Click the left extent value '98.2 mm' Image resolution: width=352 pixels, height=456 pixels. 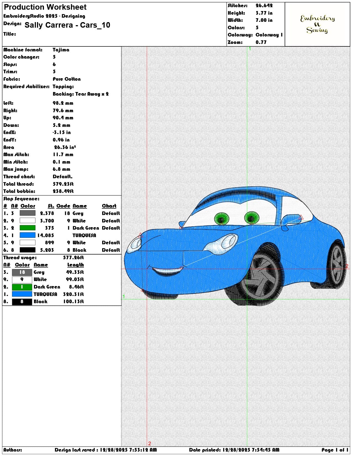[63, 103]
